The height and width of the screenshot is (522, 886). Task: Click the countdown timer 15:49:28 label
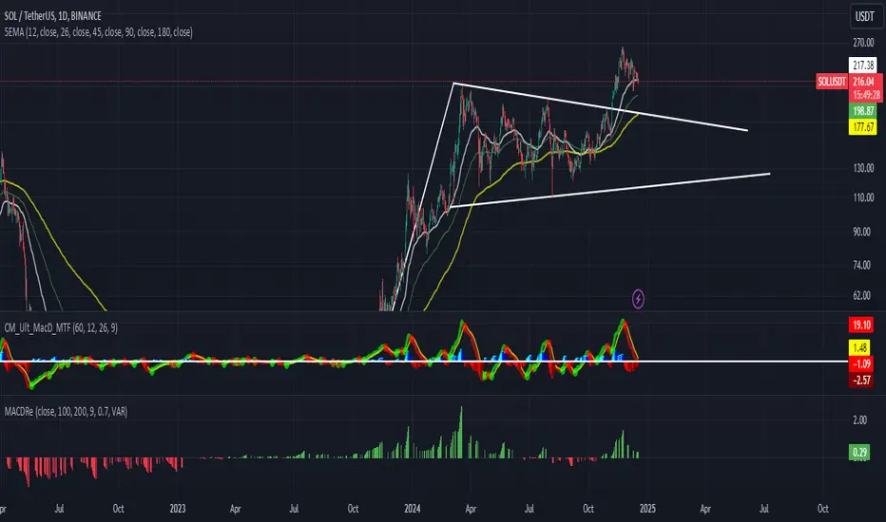click(x=866, y=95)
